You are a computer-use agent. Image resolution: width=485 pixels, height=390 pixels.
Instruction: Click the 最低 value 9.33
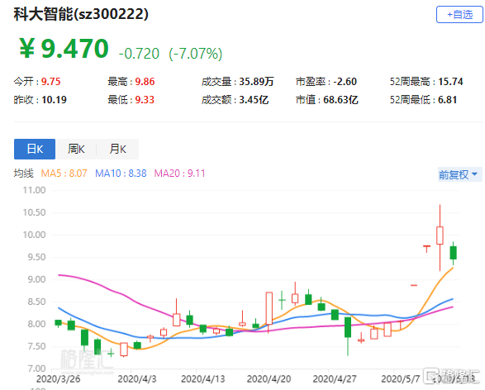pos(145,100)
